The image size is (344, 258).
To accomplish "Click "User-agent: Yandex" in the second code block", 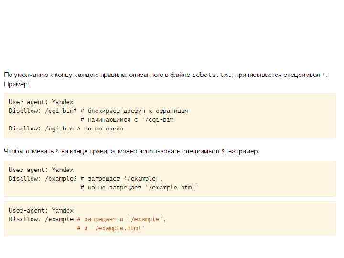I will click(x=41, y=170).
